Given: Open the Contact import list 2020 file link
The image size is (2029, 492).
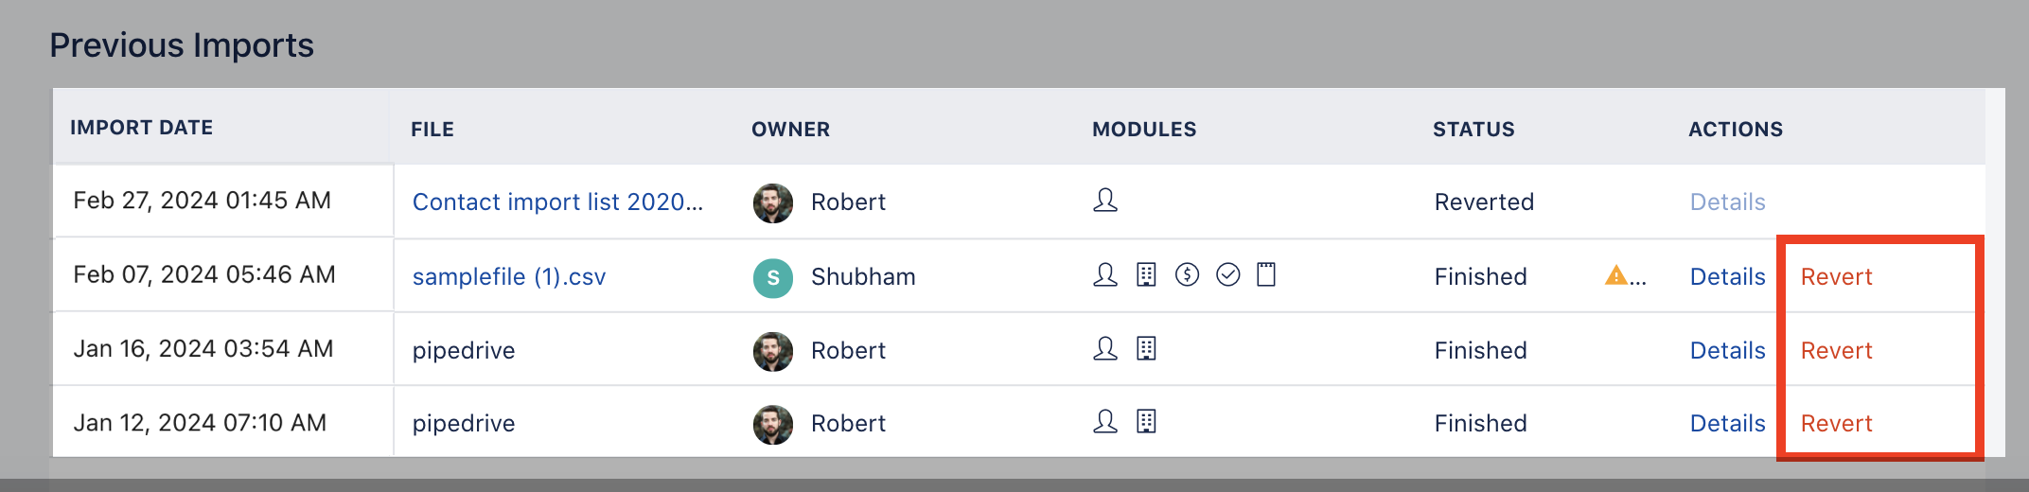Looking at the screenshot, I should pyautogui.click(x=557, y=202).
